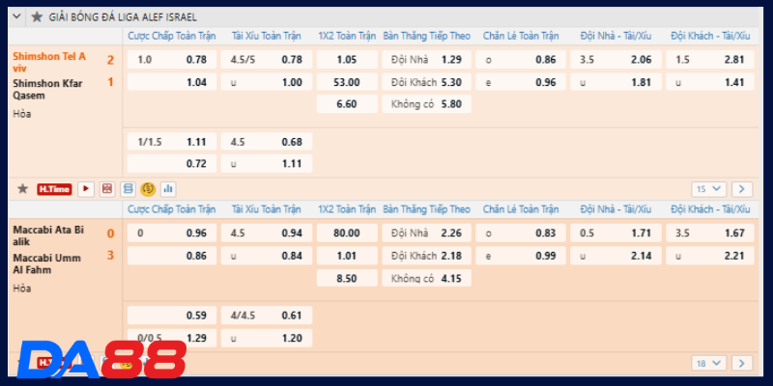The image size is (773, 386).
Task: Click the gold coin icon
Action: [x=148, y=189]
